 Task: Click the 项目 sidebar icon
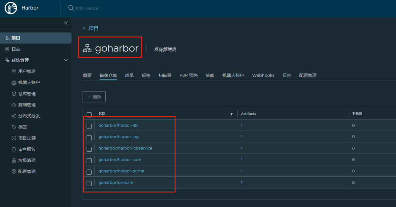pos(7,38)
